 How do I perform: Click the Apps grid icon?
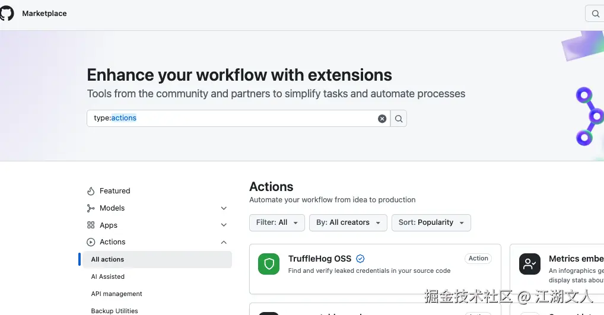(x=91, y=225)
